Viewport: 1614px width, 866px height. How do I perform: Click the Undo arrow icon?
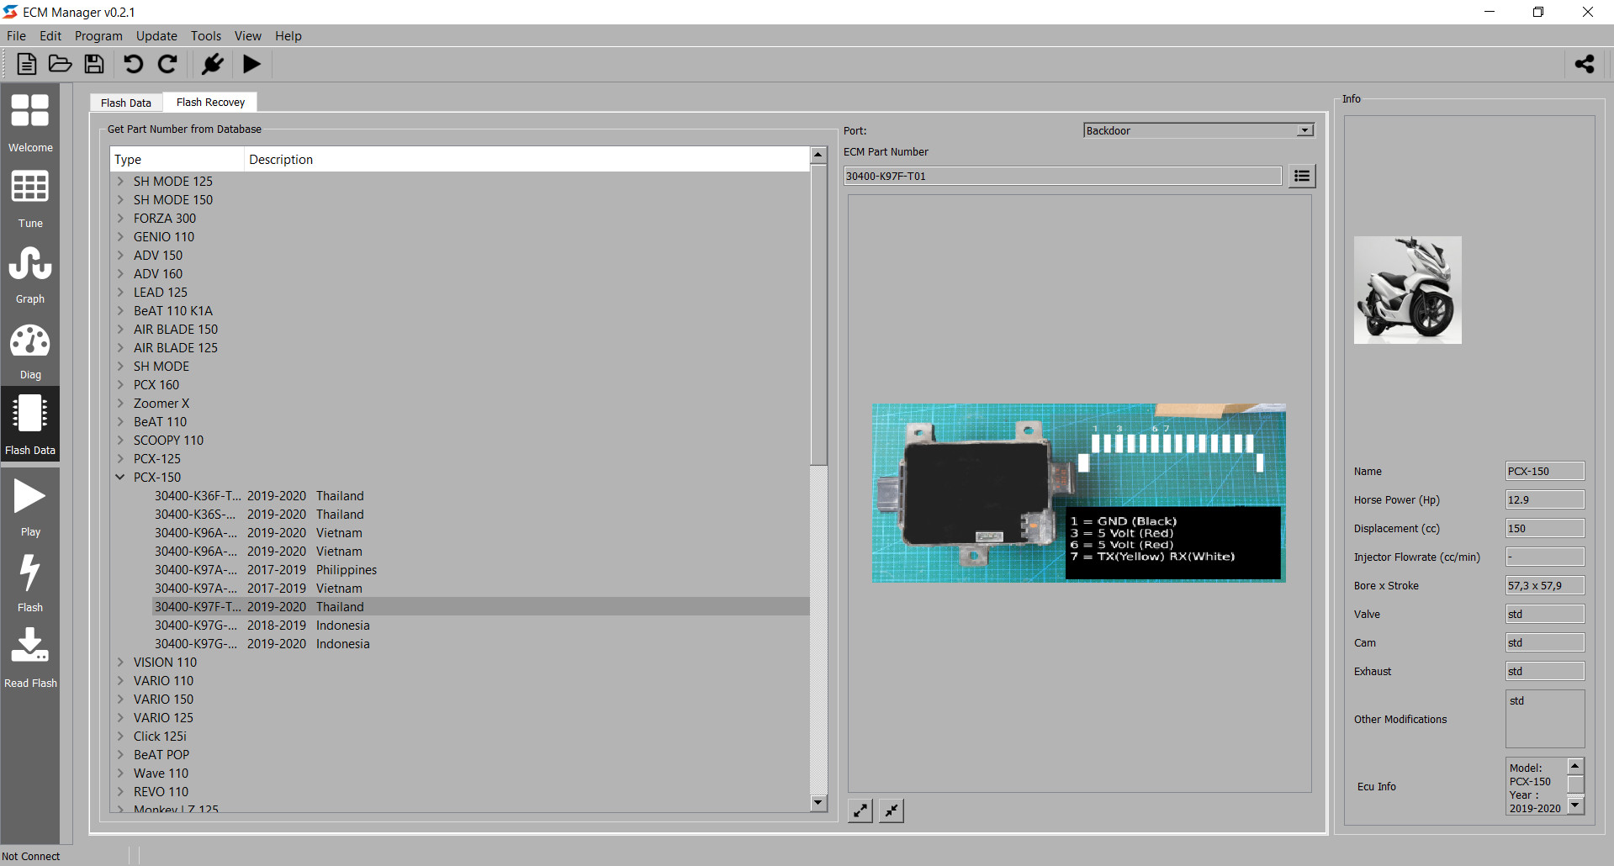coord(134,64)
